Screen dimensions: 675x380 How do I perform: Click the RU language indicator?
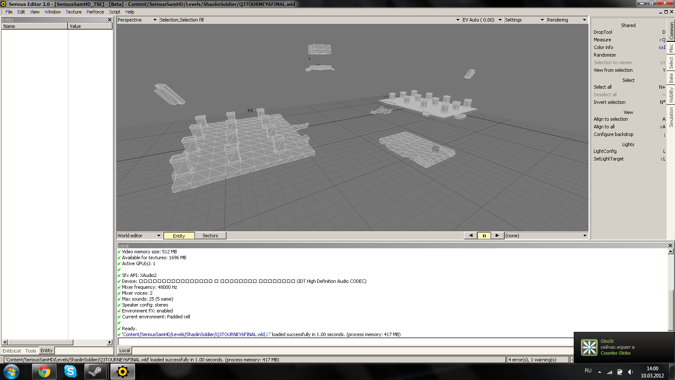588,371
